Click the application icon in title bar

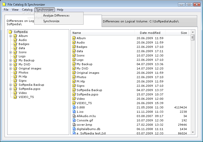tap(4, 4)
